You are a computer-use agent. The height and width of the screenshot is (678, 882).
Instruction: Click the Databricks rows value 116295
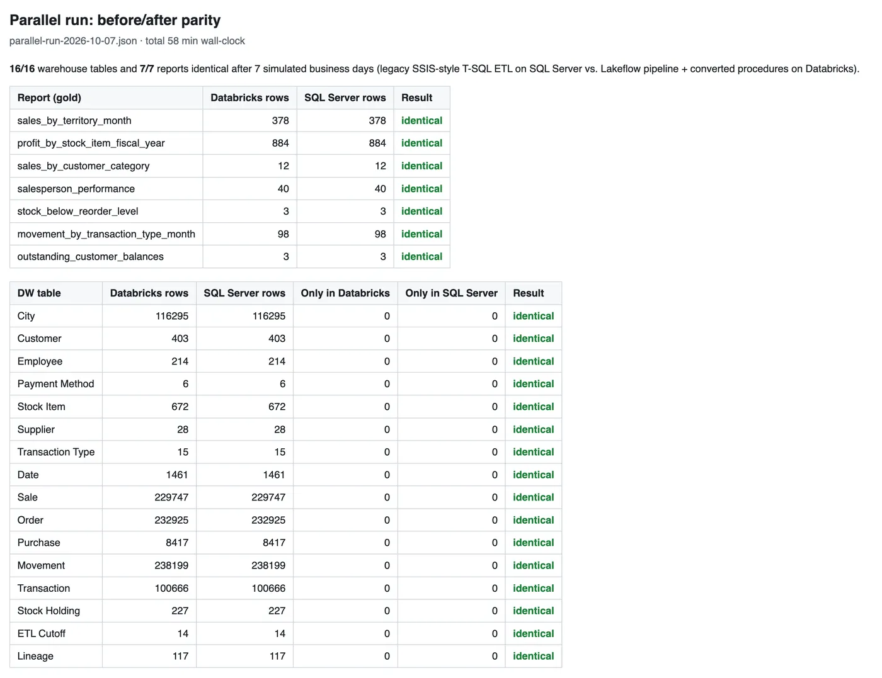(172, 315)
